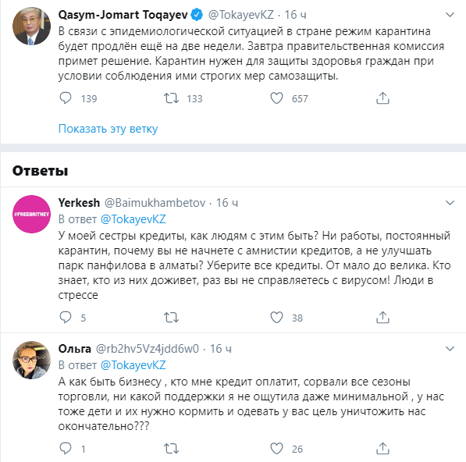Image resolution: width=466 pixels, height=462 pixels.
Task: Like Yerkesh's reply with 38 likes
Action: point(276,318)
